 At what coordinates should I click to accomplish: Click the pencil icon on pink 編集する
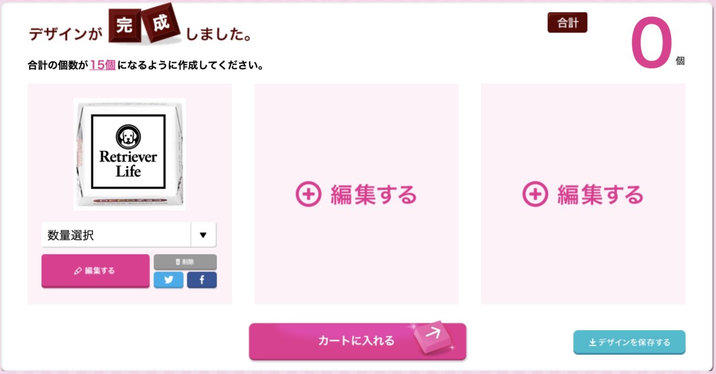point(78,271)
